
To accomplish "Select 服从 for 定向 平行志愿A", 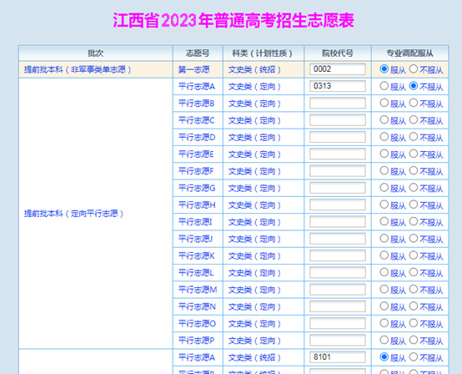I will 384,86.
